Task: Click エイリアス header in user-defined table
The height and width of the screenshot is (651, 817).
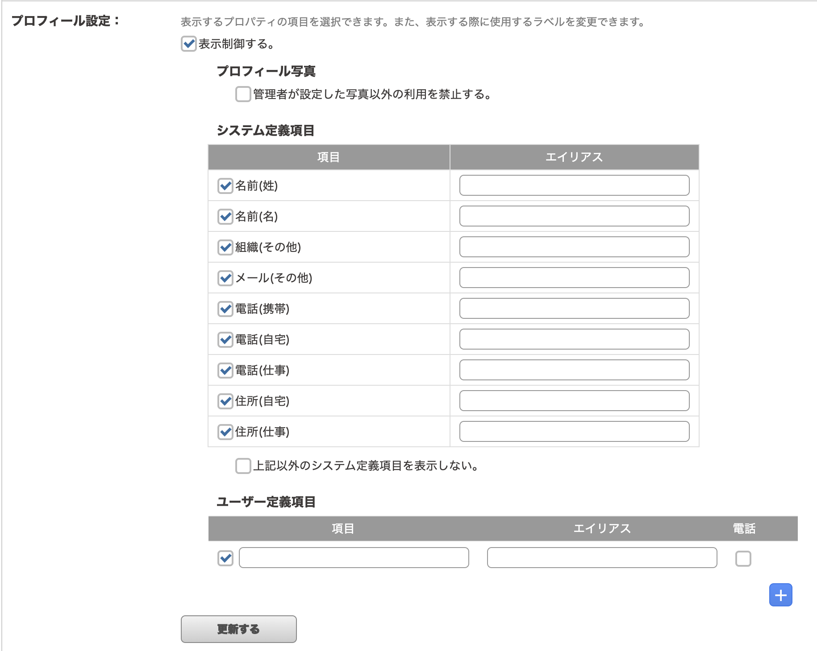Action: tap(602, 529)
